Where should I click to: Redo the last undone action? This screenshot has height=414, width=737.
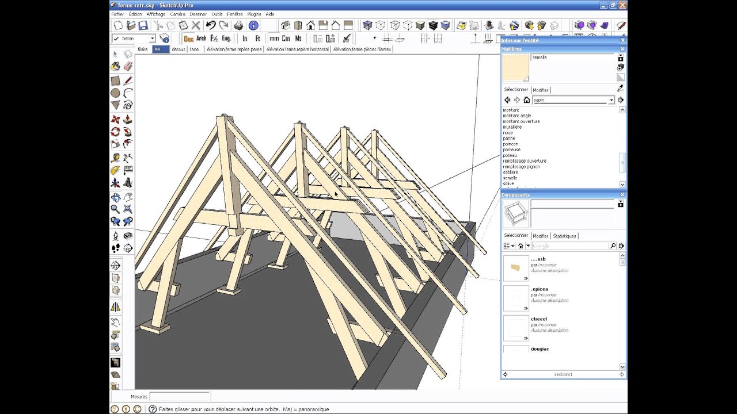223,25
